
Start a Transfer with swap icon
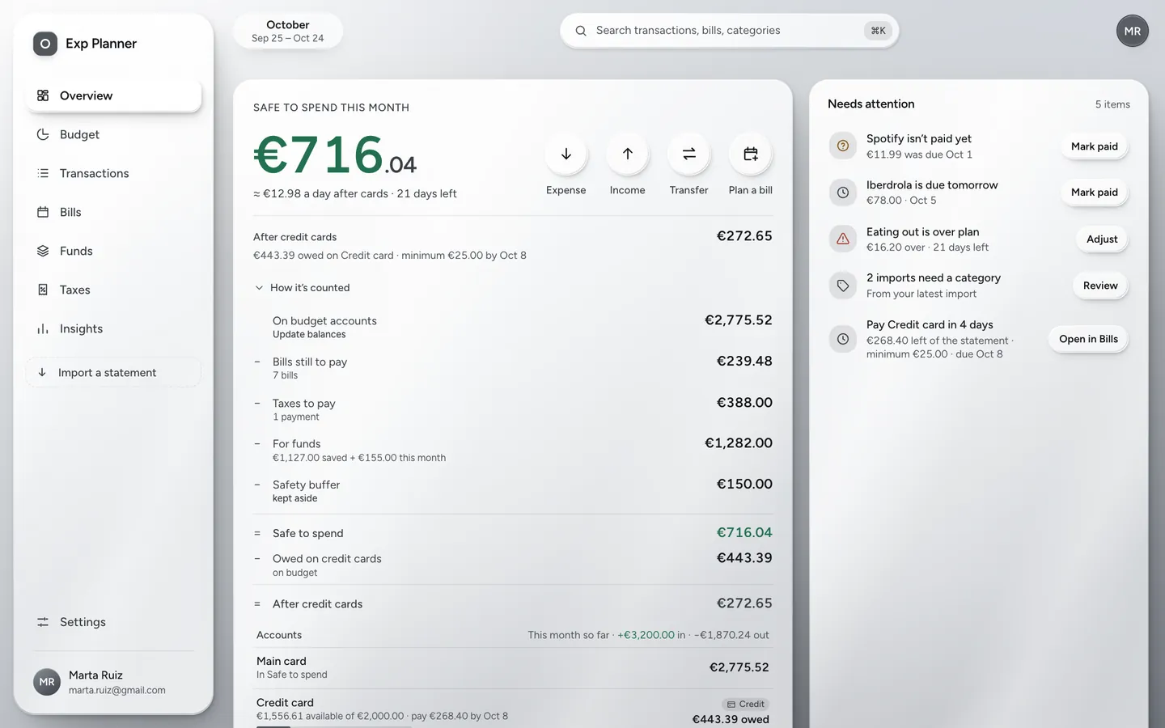[x=689, y=154]
